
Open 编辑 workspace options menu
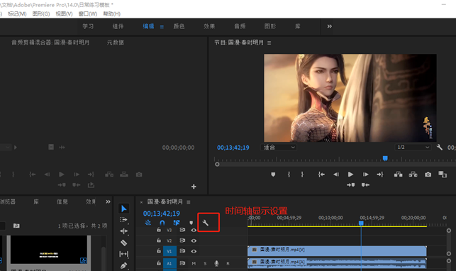(162, 26)
